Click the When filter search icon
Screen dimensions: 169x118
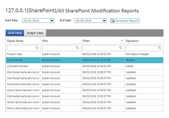pyautogui.click(x=121, y=48)
